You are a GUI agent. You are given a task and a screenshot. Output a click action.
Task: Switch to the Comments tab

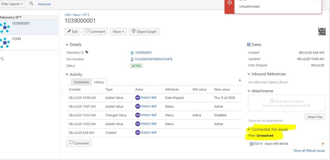pyautogui.click(x=82, y=82)
